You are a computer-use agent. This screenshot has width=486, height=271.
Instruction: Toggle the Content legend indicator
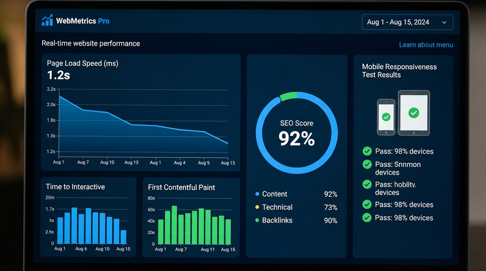[257, 194]
